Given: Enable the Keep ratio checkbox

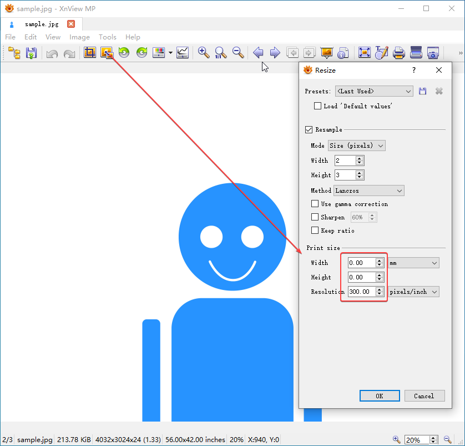Looking at the screenshot, I should pyautogui.click(x=315, y=230).
